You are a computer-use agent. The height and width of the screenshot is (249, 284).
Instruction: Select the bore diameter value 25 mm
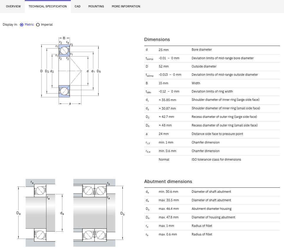(x=164, y=50)
